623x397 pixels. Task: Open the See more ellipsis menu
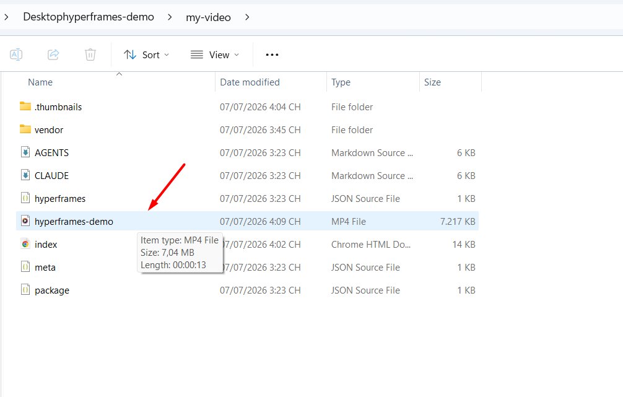point(272,55)
